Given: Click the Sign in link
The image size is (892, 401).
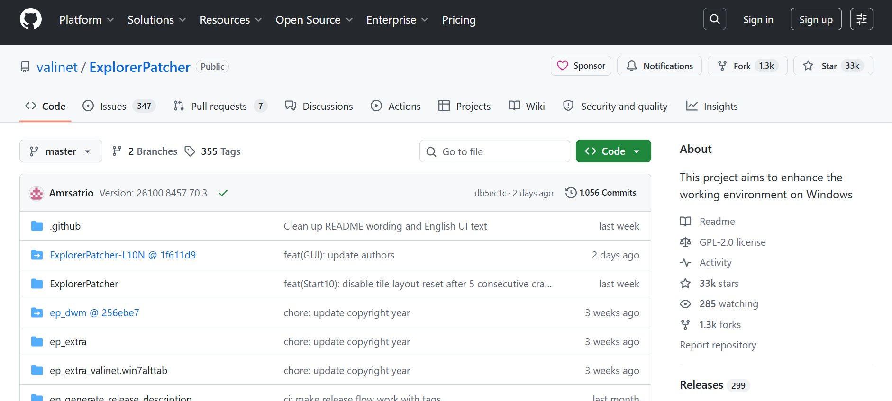Looking at the screenshot, I should coord(758,20).
